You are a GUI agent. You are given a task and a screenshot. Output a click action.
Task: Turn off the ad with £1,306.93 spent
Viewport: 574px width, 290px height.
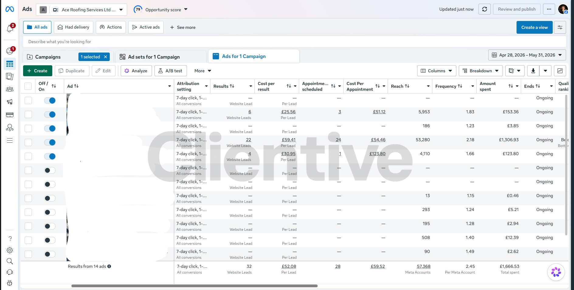(50, 142)
